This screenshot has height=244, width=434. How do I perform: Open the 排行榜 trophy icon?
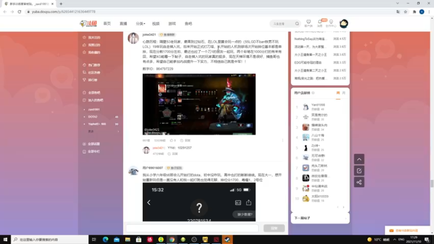pos(85,80)
